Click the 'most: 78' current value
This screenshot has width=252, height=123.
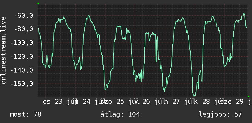click(26, 114)
